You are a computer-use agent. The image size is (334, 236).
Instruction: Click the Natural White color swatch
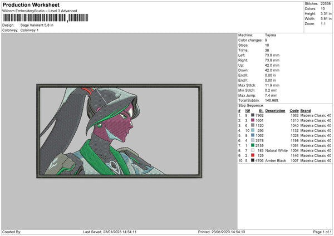coord(253,150)
